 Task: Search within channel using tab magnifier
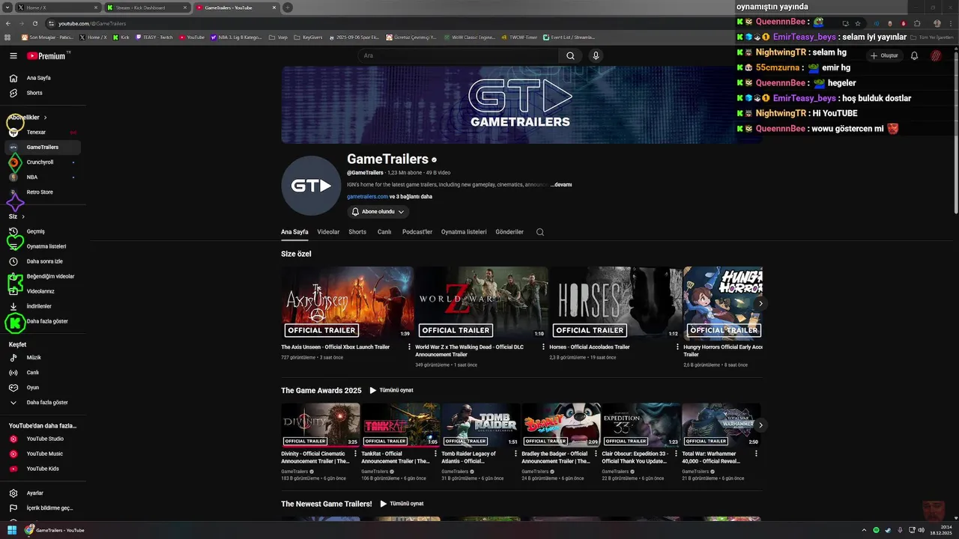click(539, 232)
